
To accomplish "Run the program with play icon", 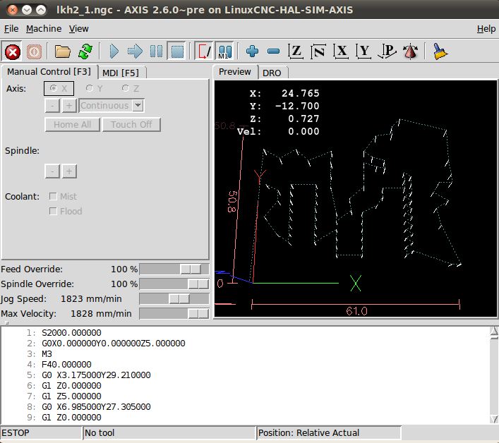I will (x=114, y=51).
